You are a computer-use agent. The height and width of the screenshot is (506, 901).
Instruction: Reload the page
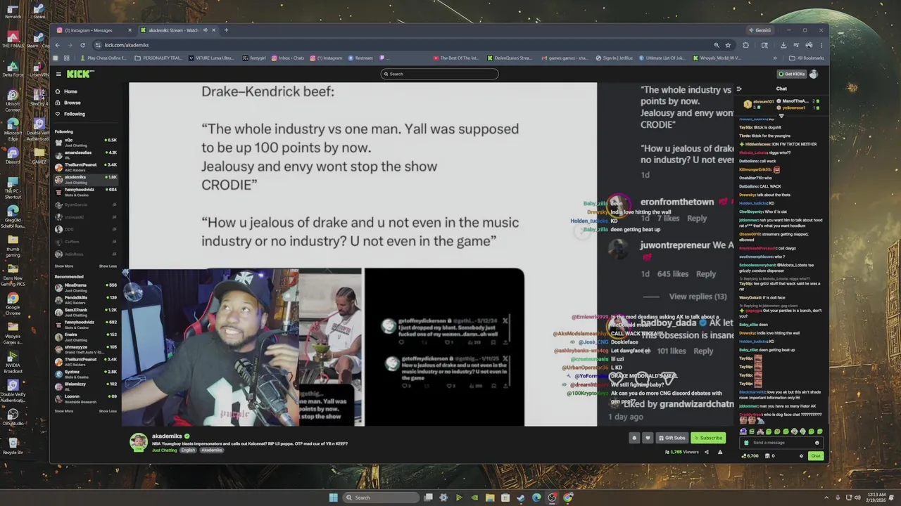[82, 45]
